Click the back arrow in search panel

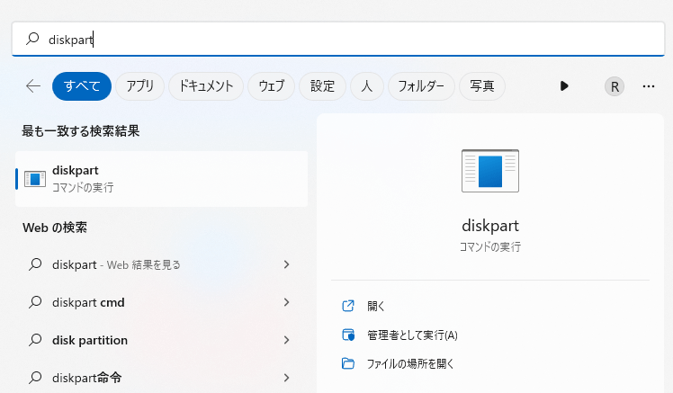[33, 86]
